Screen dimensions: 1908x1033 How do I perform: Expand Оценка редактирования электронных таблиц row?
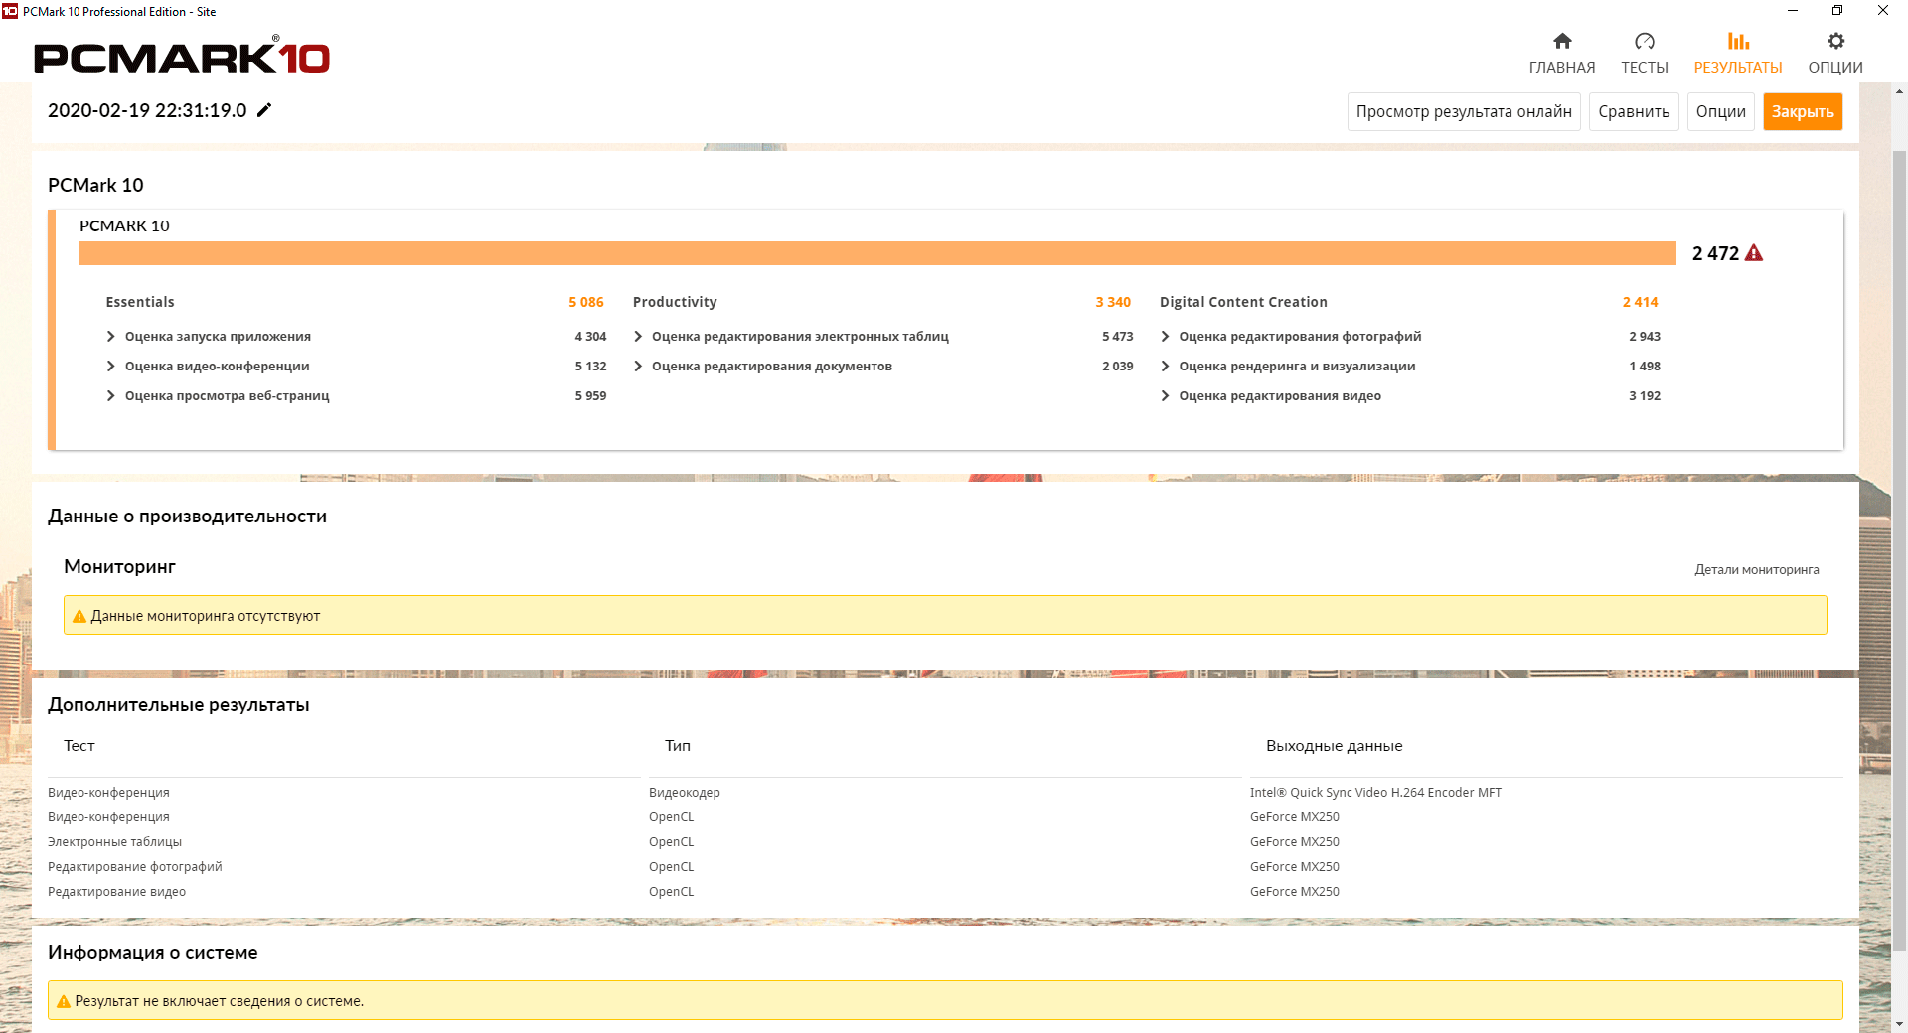pyautogui.click(x=638, y=337)
